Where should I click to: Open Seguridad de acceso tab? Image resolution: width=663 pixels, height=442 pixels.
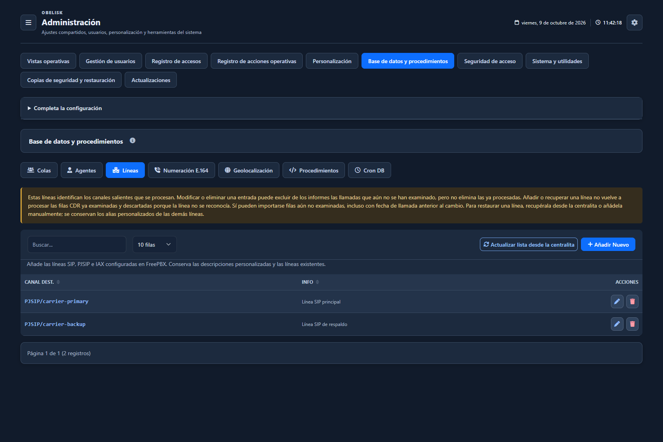(490, 61)
